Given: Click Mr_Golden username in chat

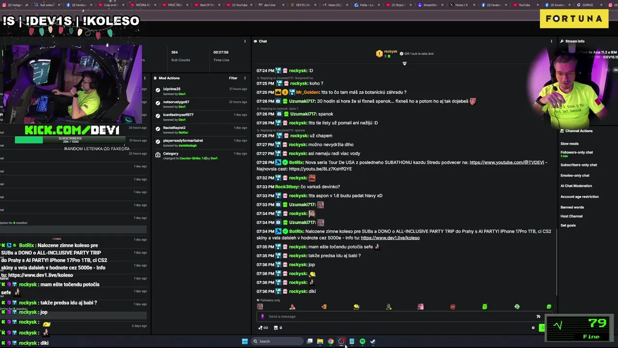Looking at the screenshot, I should coord(308,92).
